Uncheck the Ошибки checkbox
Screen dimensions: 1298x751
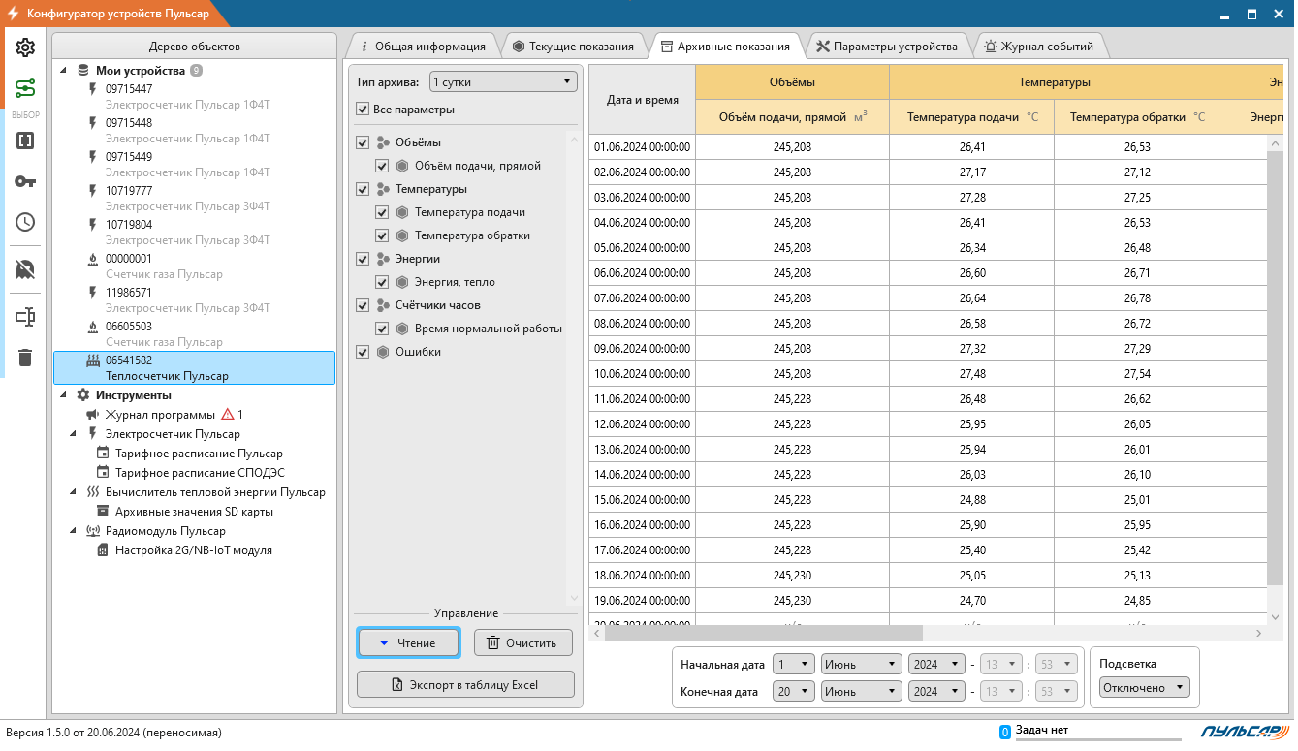(x=363, y=352)
